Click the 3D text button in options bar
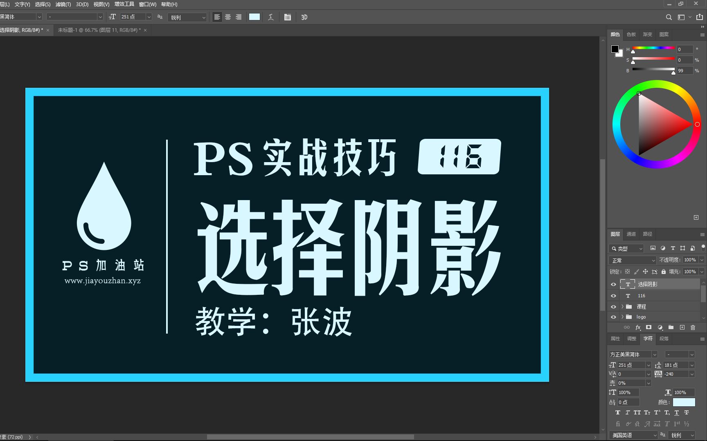 304,17
